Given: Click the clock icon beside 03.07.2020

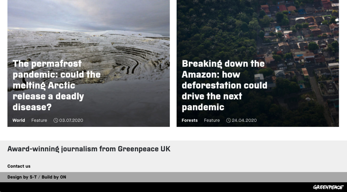Looking at the screenshot, I should click(56, 120).
